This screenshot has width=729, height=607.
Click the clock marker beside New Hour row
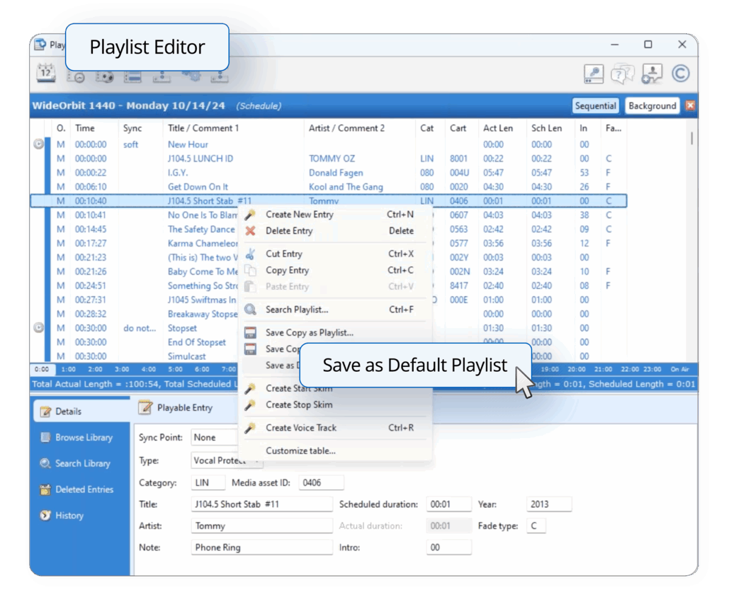[x=38, y=145]
